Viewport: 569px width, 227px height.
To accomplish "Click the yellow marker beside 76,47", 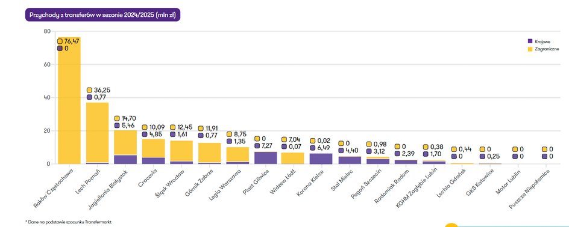I will 60,41.
